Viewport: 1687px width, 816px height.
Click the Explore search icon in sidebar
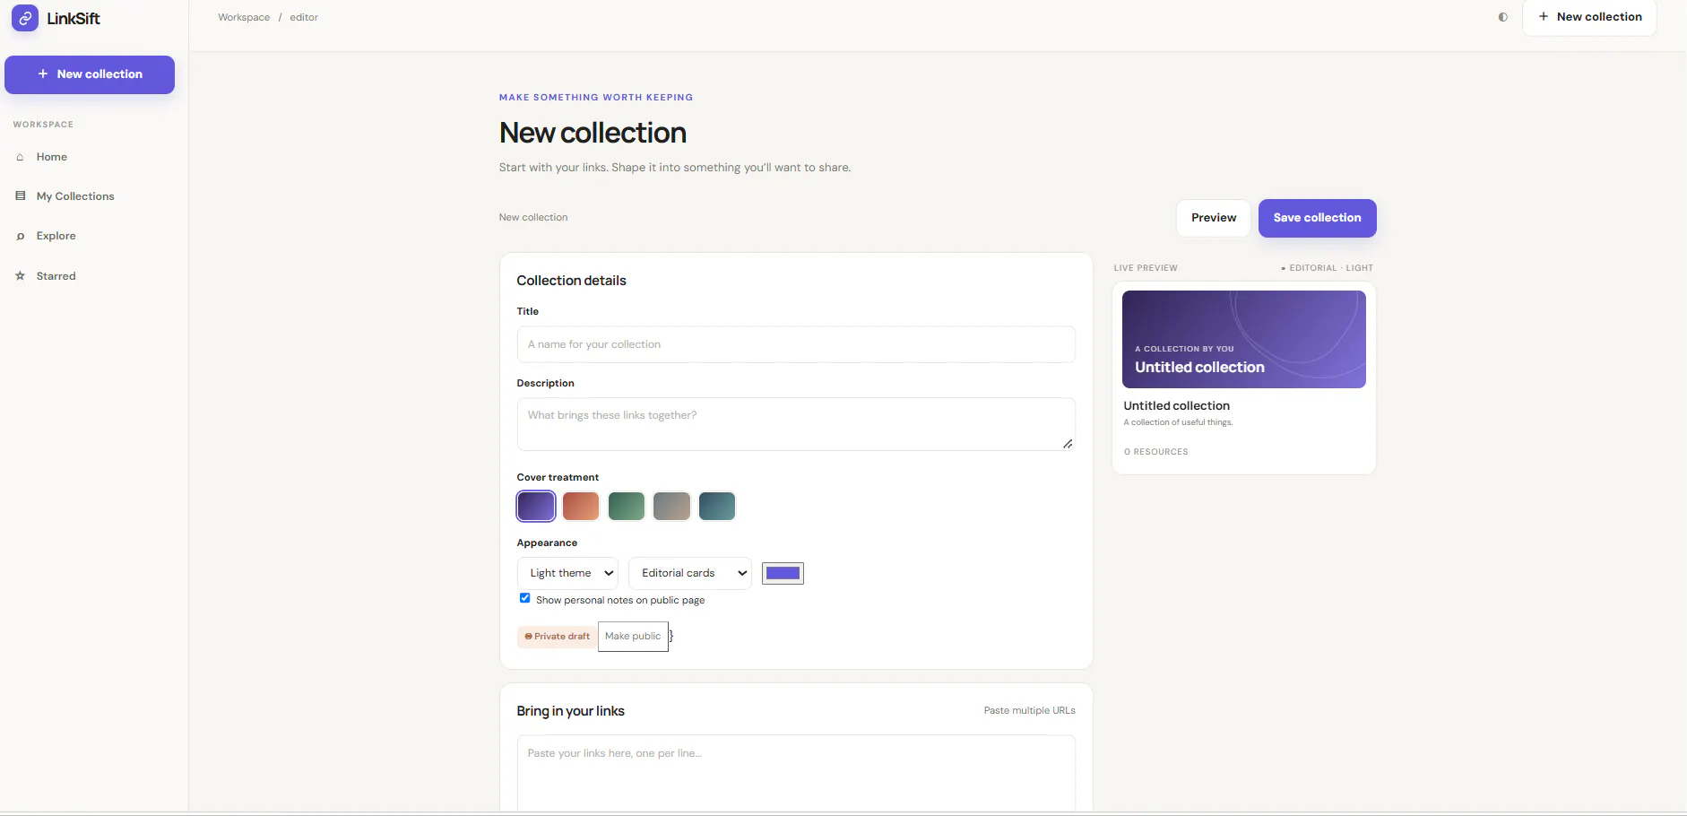pos(20,236)
